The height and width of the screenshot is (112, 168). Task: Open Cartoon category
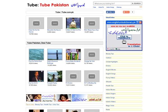coord(109,58)
